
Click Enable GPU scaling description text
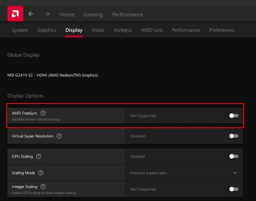[x=44, y=193]
